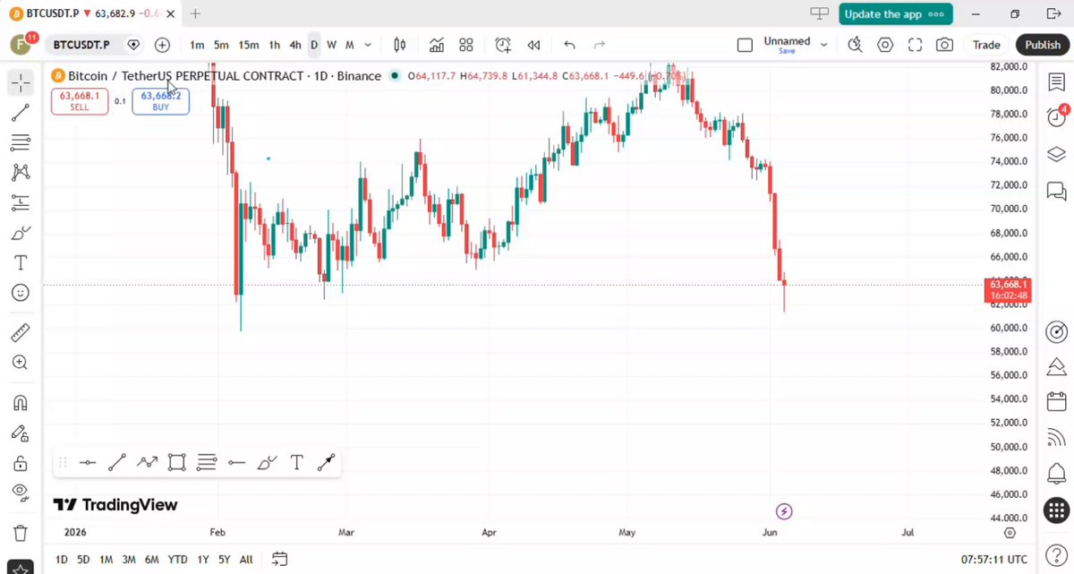1074x574 pixels.
Task: Open the object tree layers panel
Action: pyautogui.click(x=1056, y=154)
